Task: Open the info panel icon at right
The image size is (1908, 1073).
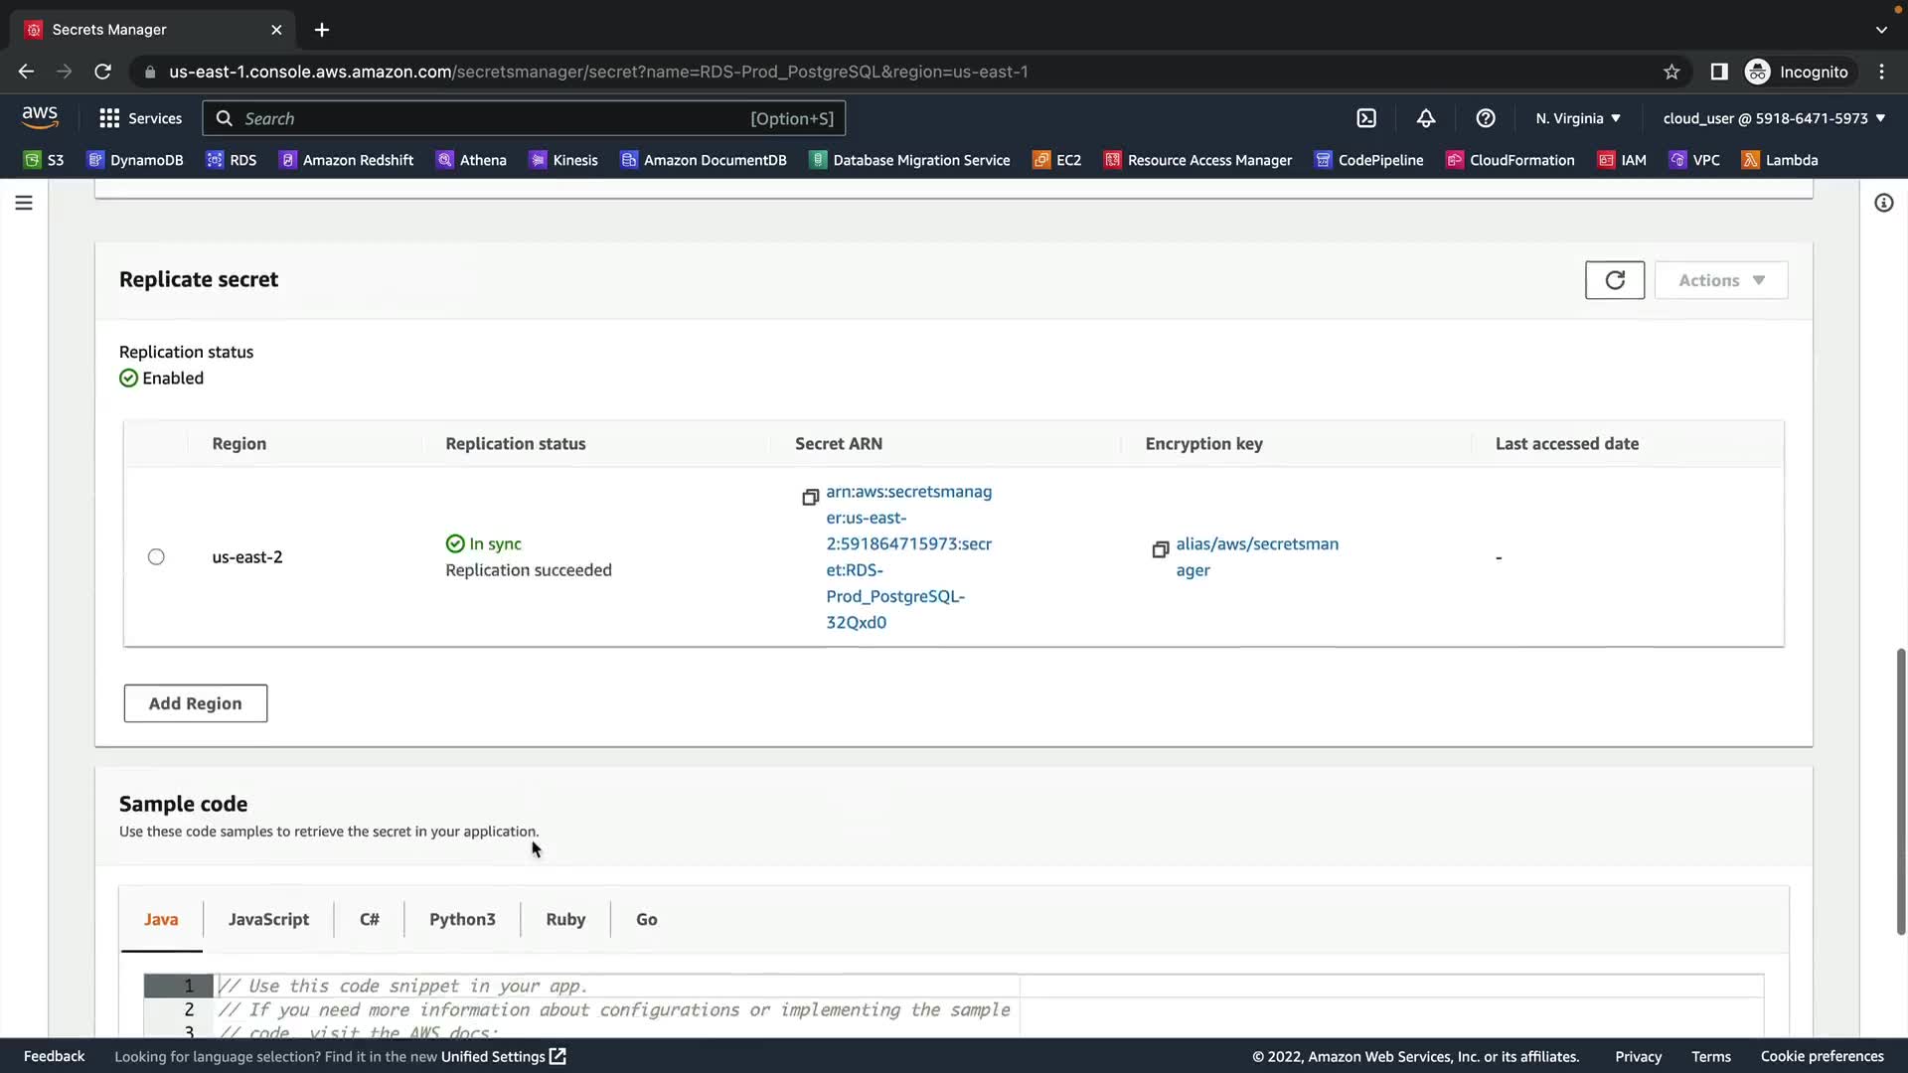Action: (x=1883, y=203)
